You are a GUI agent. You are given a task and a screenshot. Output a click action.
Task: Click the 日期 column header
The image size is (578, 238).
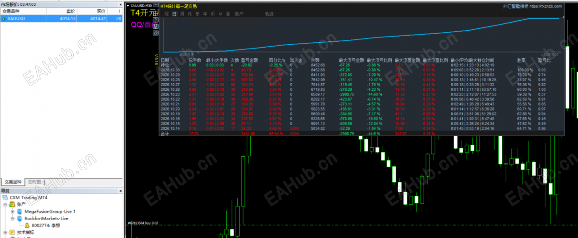tap(165, 60)
